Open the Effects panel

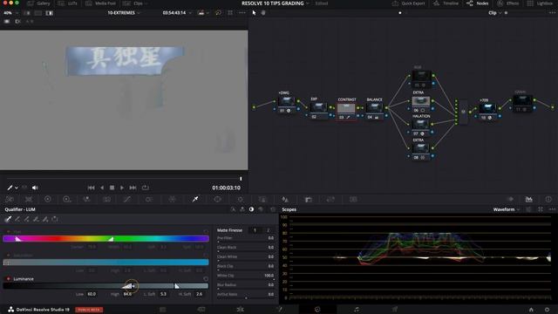coord(508,3)
